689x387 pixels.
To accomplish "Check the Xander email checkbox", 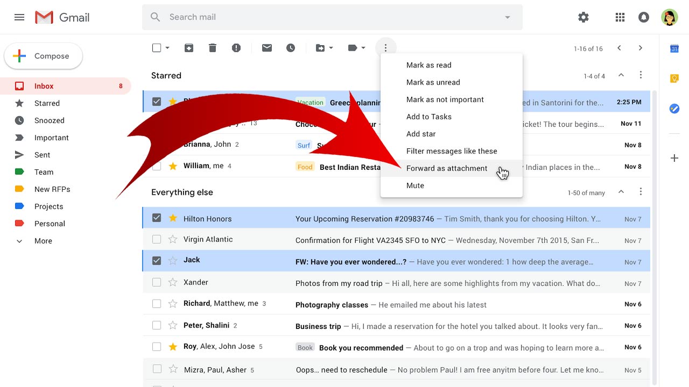I will click(157, 282).
